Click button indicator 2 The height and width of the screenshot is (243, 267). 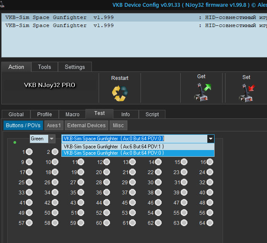[x=55, y=152]
